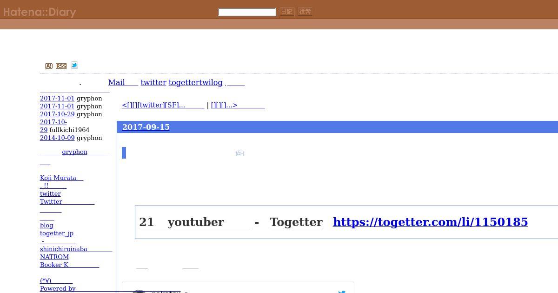
Task: Open the Hatena::Diary logo
Action: tap(40, 12)
